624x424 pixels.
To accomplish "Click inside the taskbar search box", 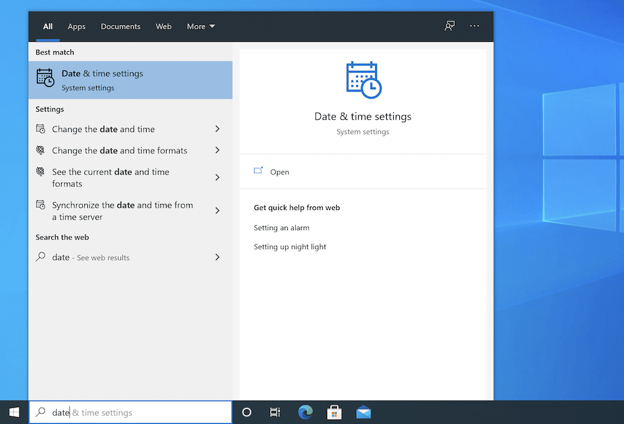I will pos(125,412).
